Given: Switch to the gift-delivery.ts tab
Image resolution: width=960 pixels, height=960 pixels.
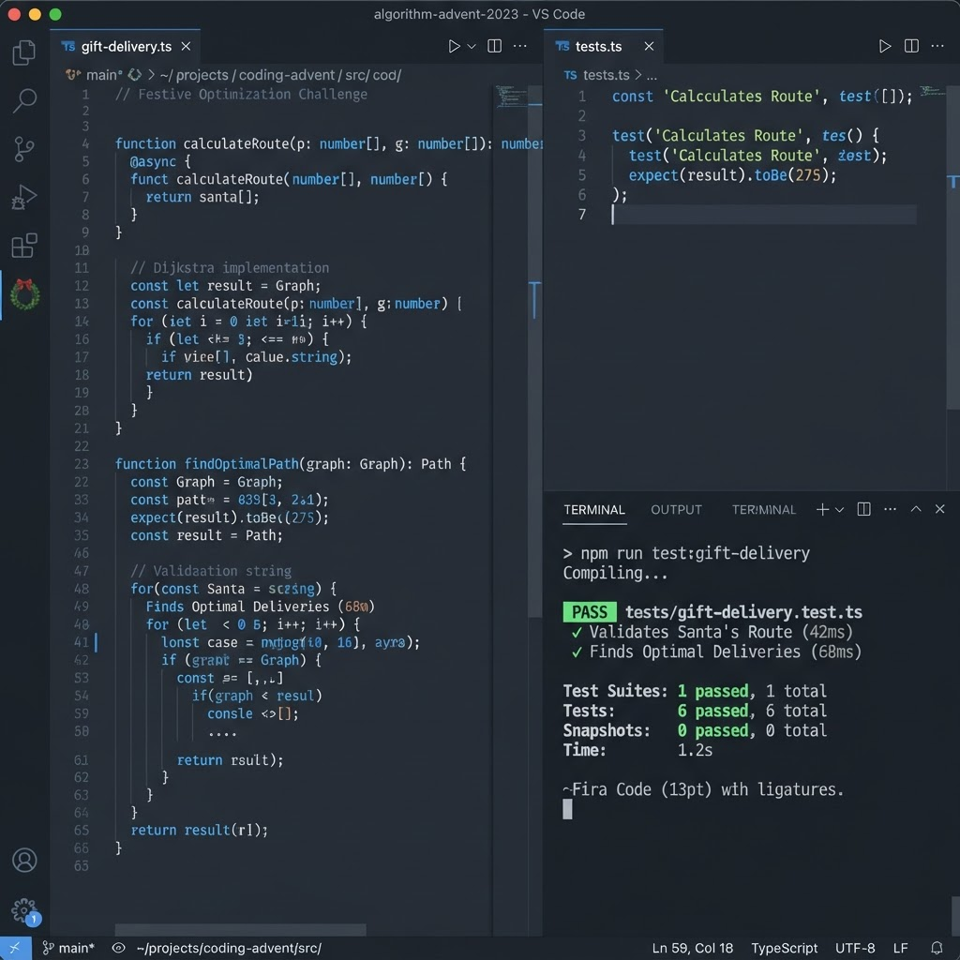Looking at the screenshot, I should (126, 47).
